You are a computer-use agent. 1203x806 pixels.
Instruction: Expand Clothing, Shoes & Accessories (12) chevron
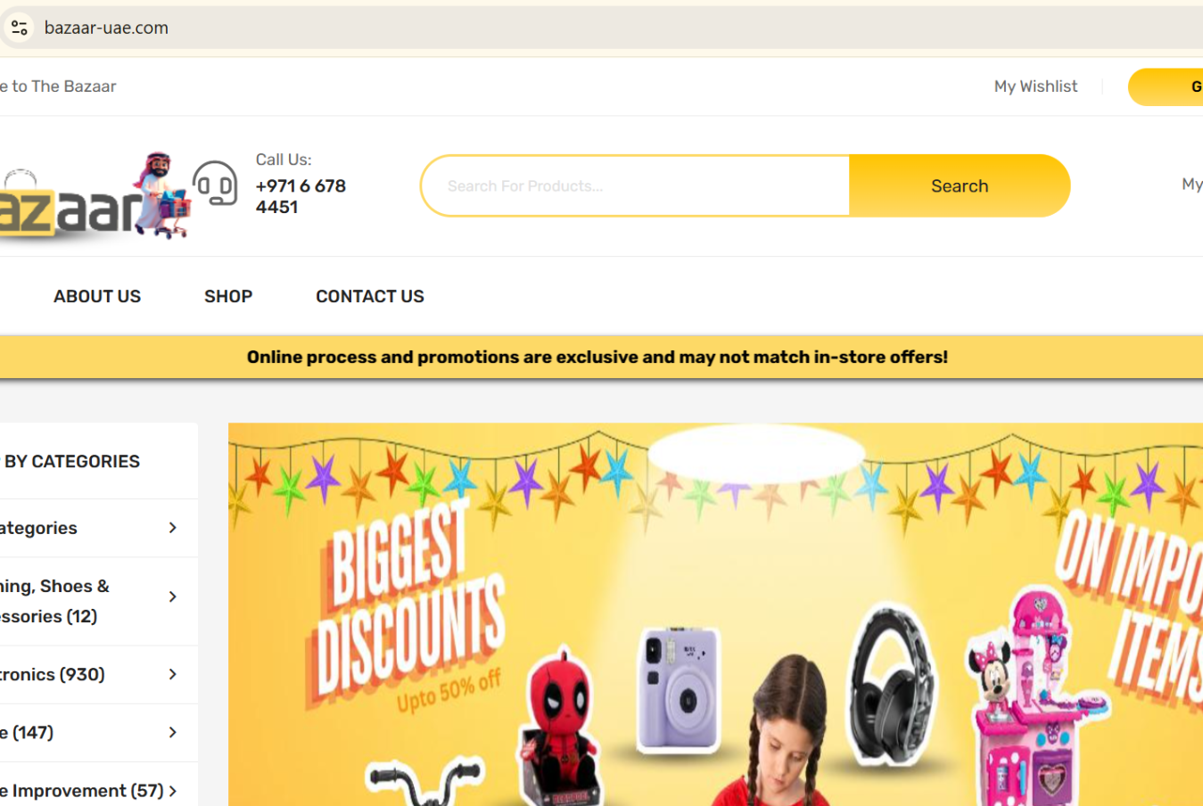[x=172, y=596]
